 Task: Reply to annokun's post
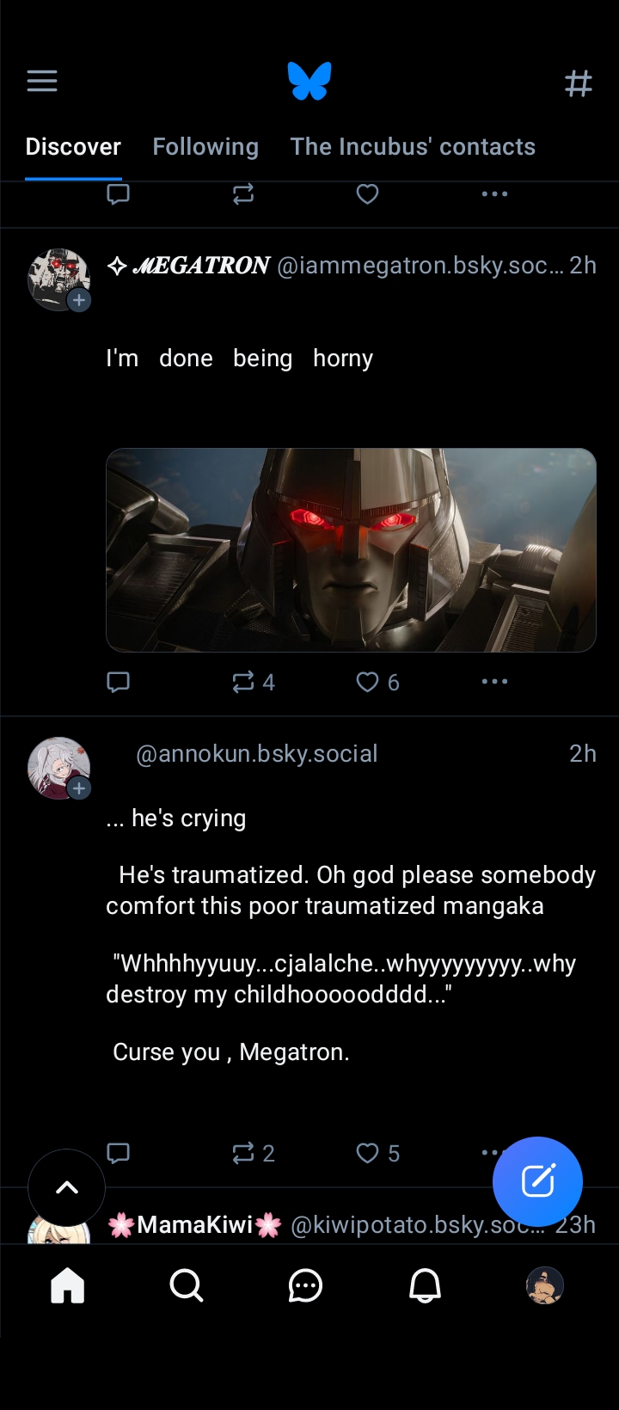[118, 1153]
